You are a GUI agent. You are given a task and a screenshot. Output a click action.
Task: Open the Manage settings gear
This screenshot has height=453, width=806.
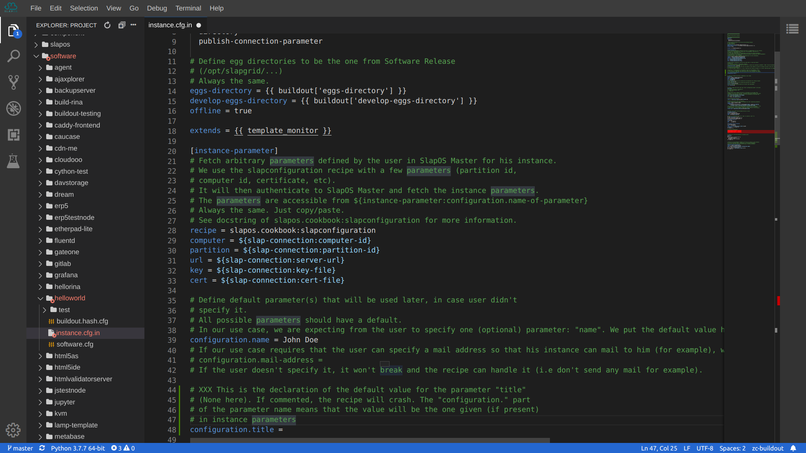coord(13,430)
